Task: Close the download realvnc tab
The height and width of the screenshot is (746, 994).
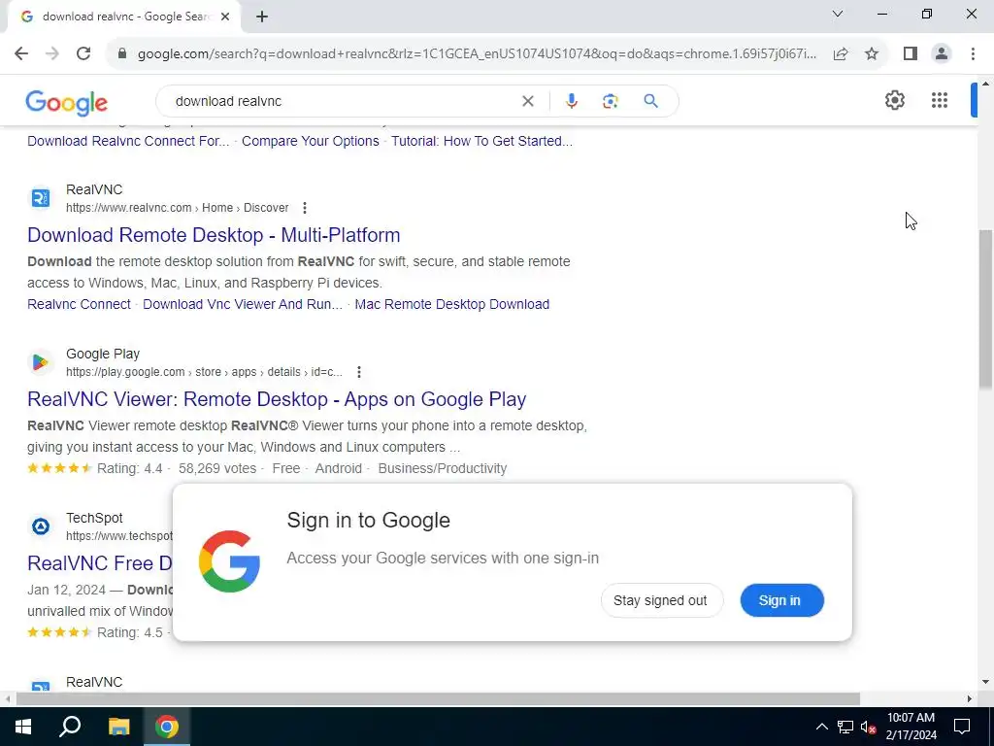Action: tap(225, 17)
